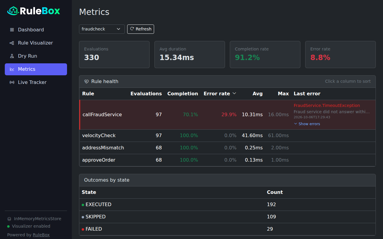
Task: Click the 61.00ms max value
Action: point(279,136)
